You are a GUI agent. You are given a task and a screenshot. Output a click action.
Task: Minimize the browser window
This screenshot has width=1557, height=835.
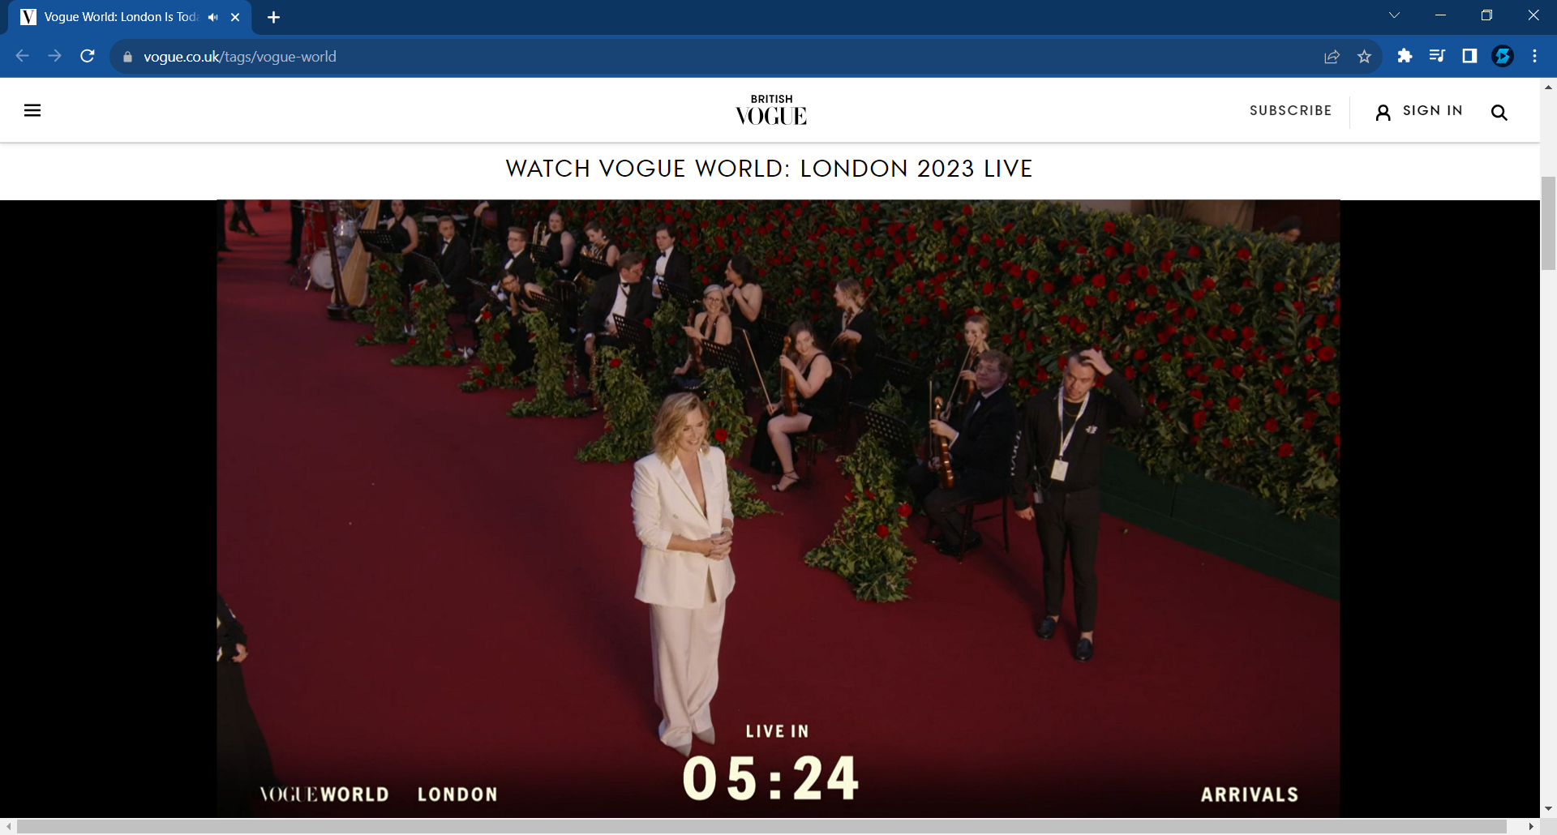(1440, 15)
